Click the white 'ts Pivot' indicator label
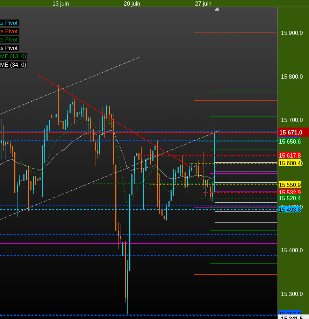 coord(9,48)
